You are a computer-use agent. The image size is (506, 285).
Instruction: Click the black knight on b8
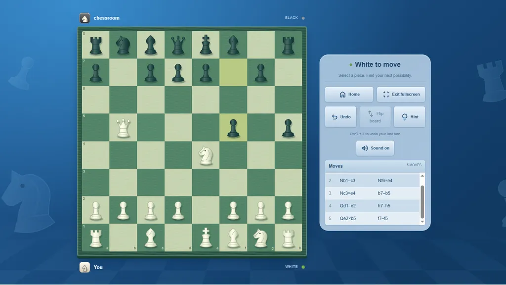click(x=123, y=45)
